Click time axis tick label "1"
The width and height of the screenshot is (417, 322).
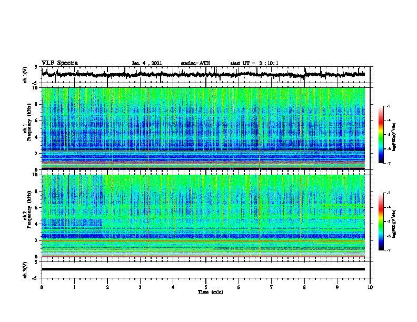74,287
